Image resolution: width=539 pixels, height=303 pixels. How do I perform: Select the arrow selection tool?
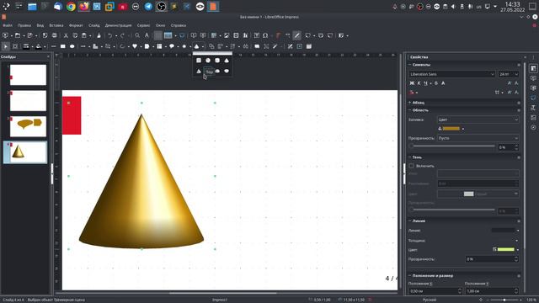pyautogui.click(x=6, y=46)
